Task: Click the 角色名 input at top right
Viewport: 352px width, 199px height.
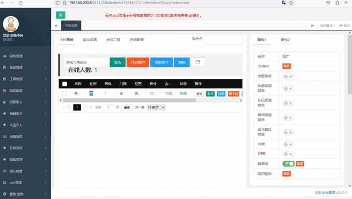Action: pyautogui.click(x=223, y=40)
